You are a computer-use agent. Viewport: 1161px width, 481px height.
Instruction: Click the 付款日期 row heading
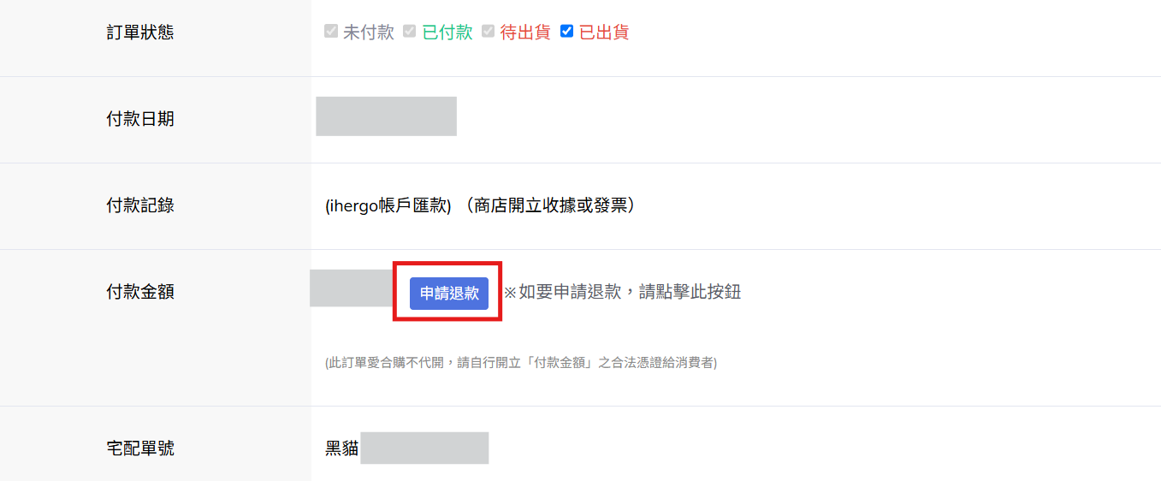[x=140, y=119]
